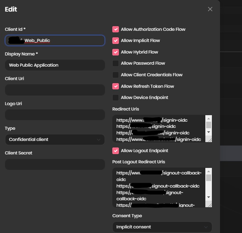Uncheck Allow Refresh Token Flow
The width and height of the screenshot is (242, 233).
pos(115,86)
